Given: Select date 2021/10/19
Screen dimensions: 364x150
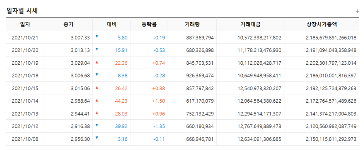Looking at the screenshot, I should point(25,63).
